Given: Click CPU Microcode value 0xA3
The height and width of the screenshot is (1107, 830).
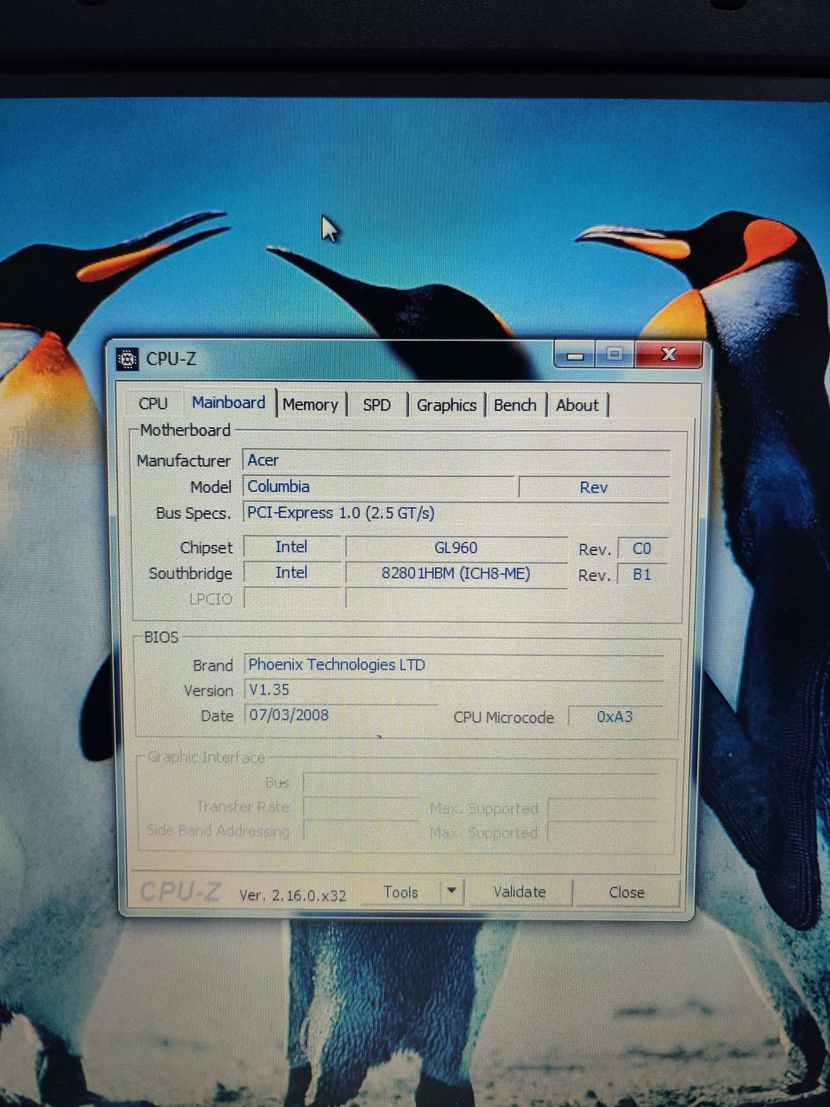Looking at the screenshot, I should 615,717.
